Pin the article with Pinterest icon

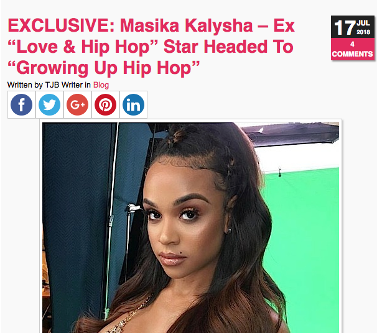105,104
